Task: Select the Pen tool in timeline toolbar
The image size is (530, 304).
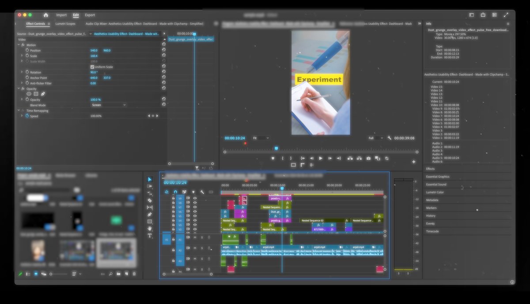Action: (150, 214)
